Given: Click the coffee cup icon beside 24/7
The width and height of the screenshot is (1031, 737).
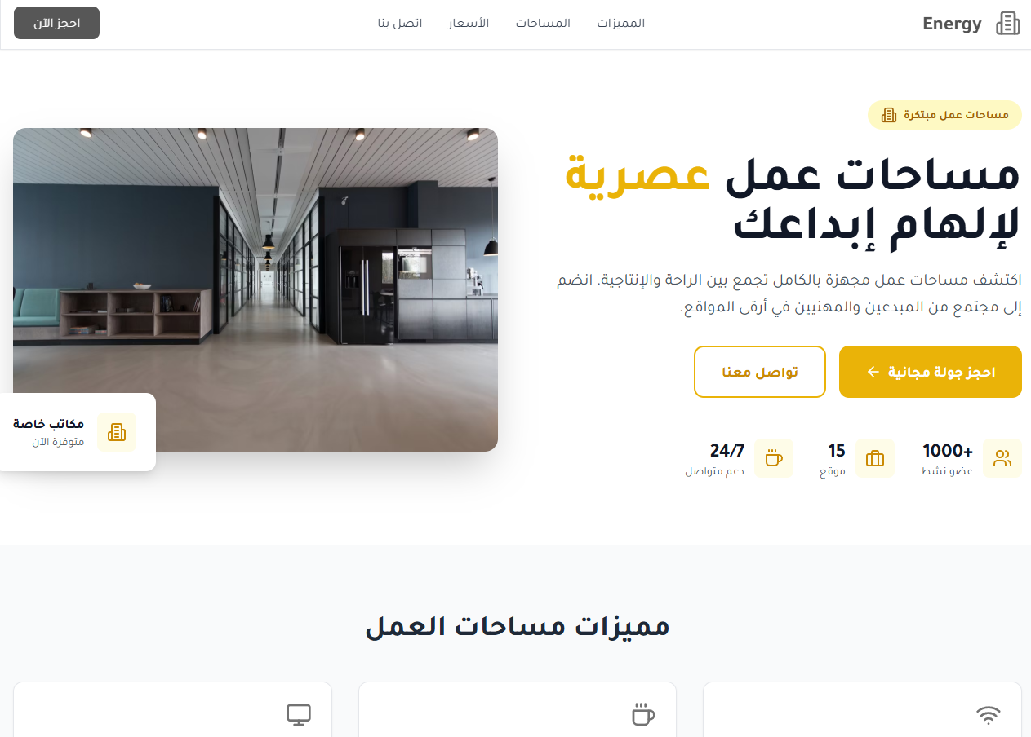Looking at the screenshot, I should tap(774, 458).
